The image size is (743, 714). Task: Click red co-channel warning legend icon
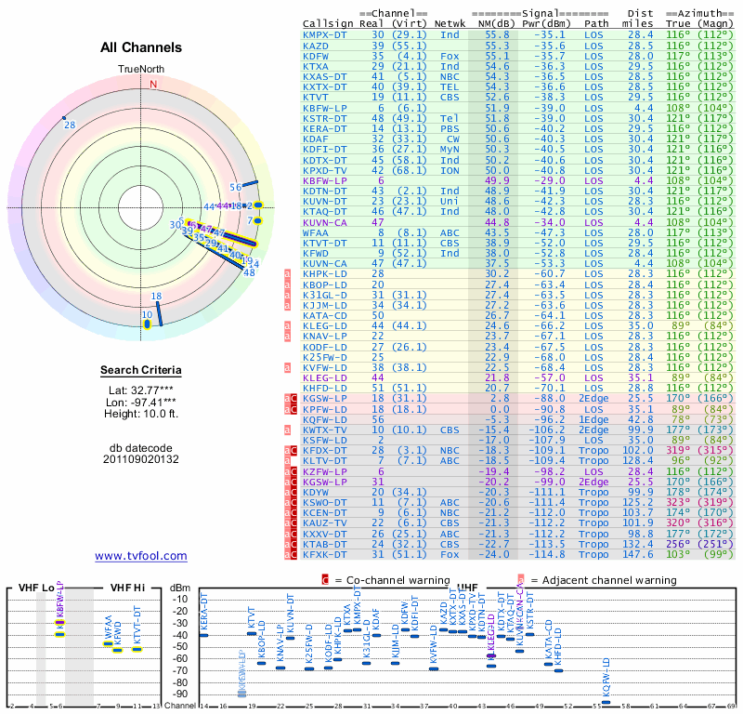coord(325,580)
